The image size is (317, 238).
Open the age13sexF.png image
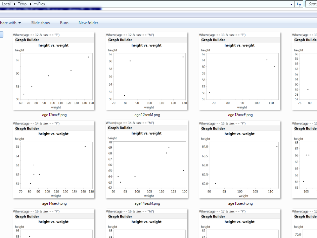click(x=239, y=70)
